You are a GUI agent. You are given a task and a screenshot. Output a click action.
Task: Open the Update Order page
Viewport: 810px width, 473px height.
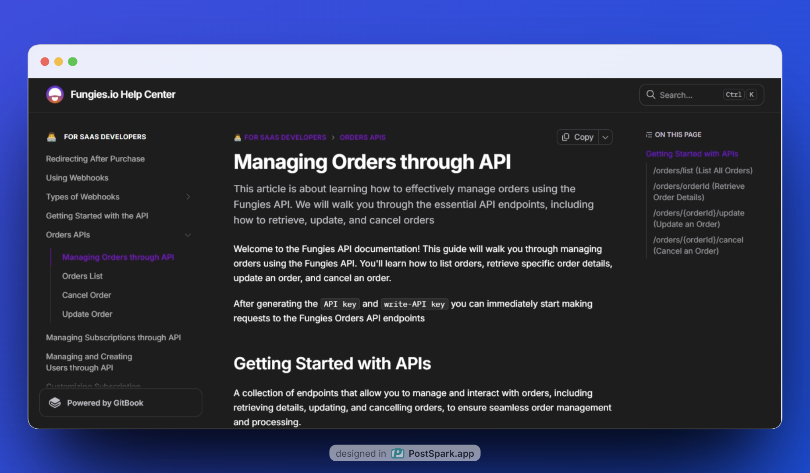click(x=87, y=314)
